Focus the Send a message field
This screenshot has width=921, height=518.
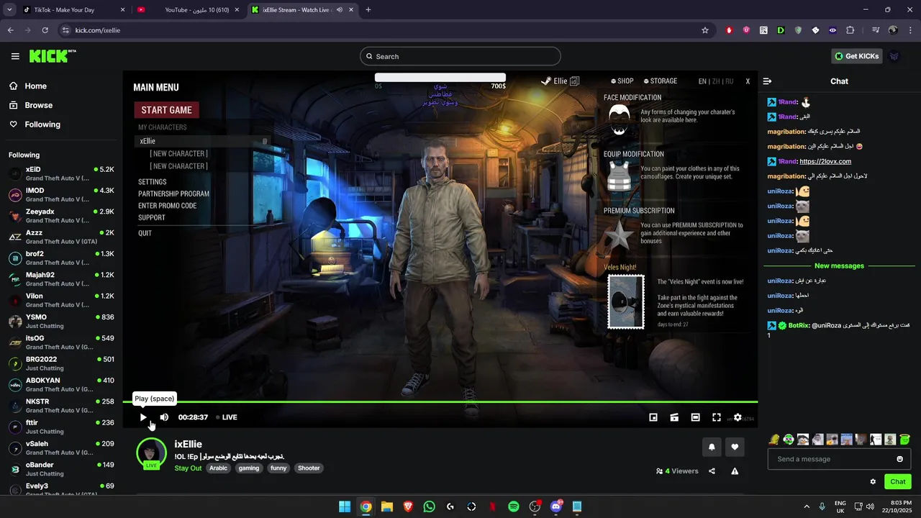pyautogui.click(x=839, y=459)
